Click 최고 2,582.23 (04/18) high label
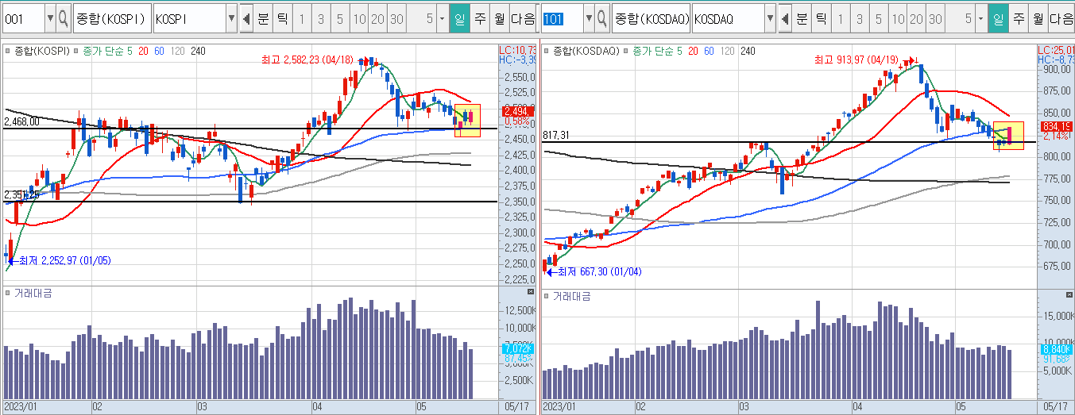The width and height of the screenshot is (1075, 415). click(x=307, y=60)
